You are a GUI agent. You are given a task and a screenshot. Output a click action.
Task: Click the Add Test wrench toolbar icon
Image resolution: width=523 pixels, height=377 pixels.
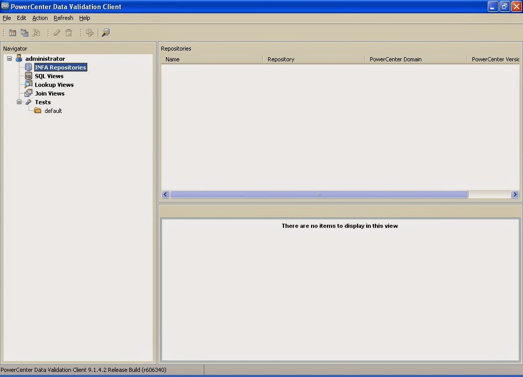coord(36,32)
